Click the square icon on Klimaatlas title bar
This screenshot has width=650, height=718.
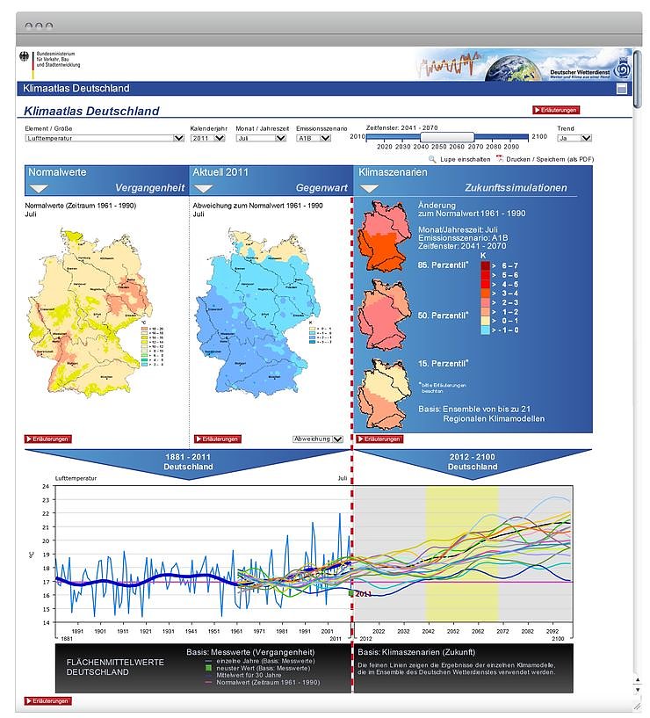[x=622, y=89]
